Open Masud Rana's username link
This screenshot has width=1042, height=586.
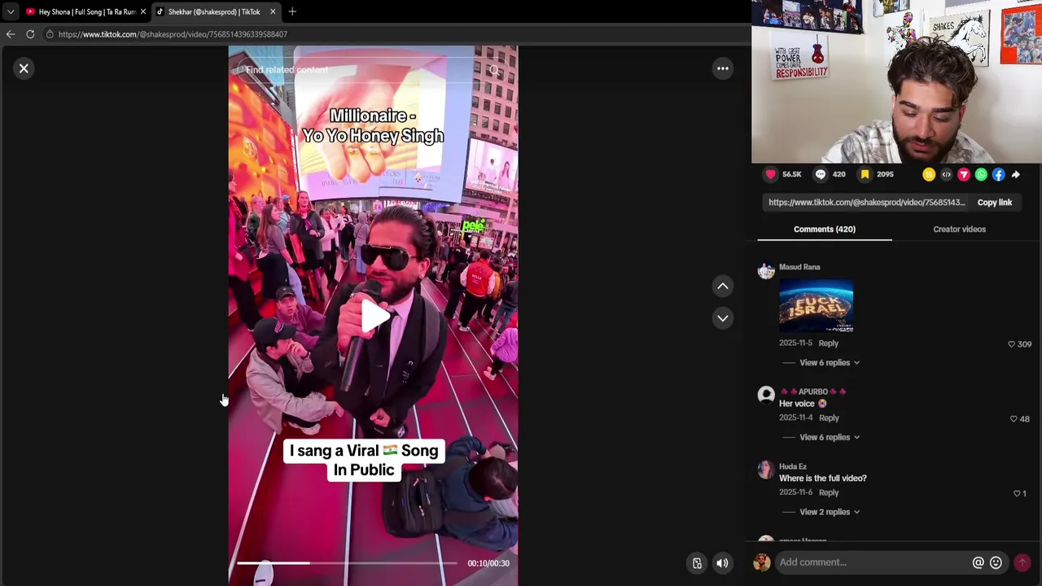pos(799,267)
